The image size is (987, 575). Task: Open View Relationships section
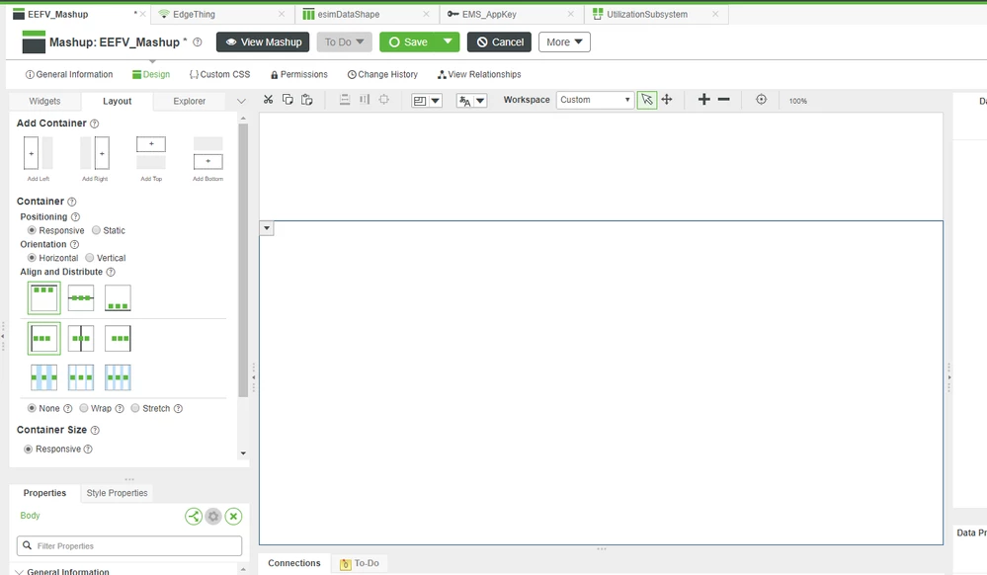point(479,74)
